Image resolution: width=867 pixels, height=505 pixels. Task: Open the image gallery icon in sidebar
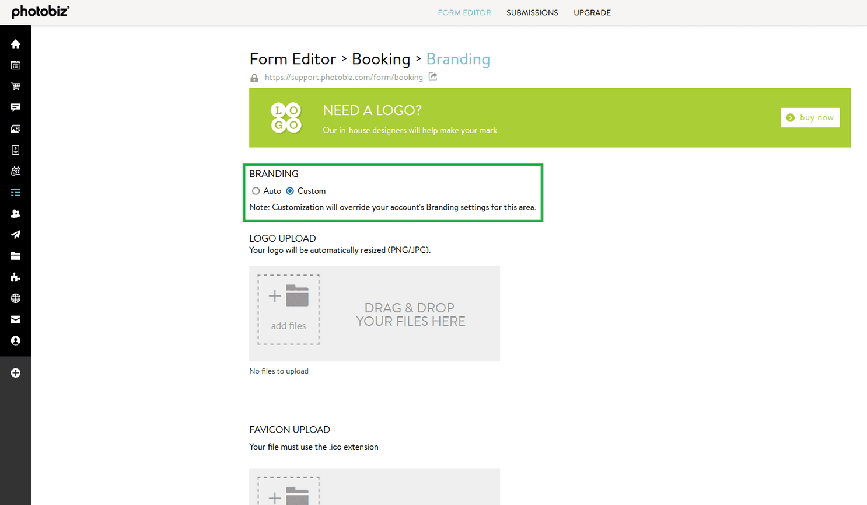(x=15, y=128)
